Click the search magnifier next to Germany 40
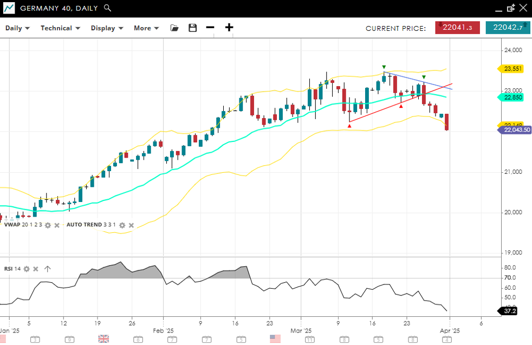 pyautogui.click(x=107, y=8)
